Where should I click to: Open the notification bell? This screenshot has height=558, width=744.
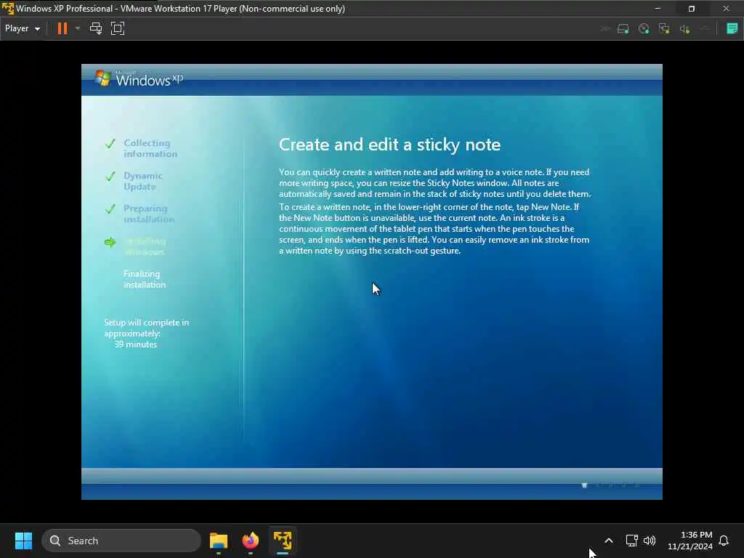point(724,541)
